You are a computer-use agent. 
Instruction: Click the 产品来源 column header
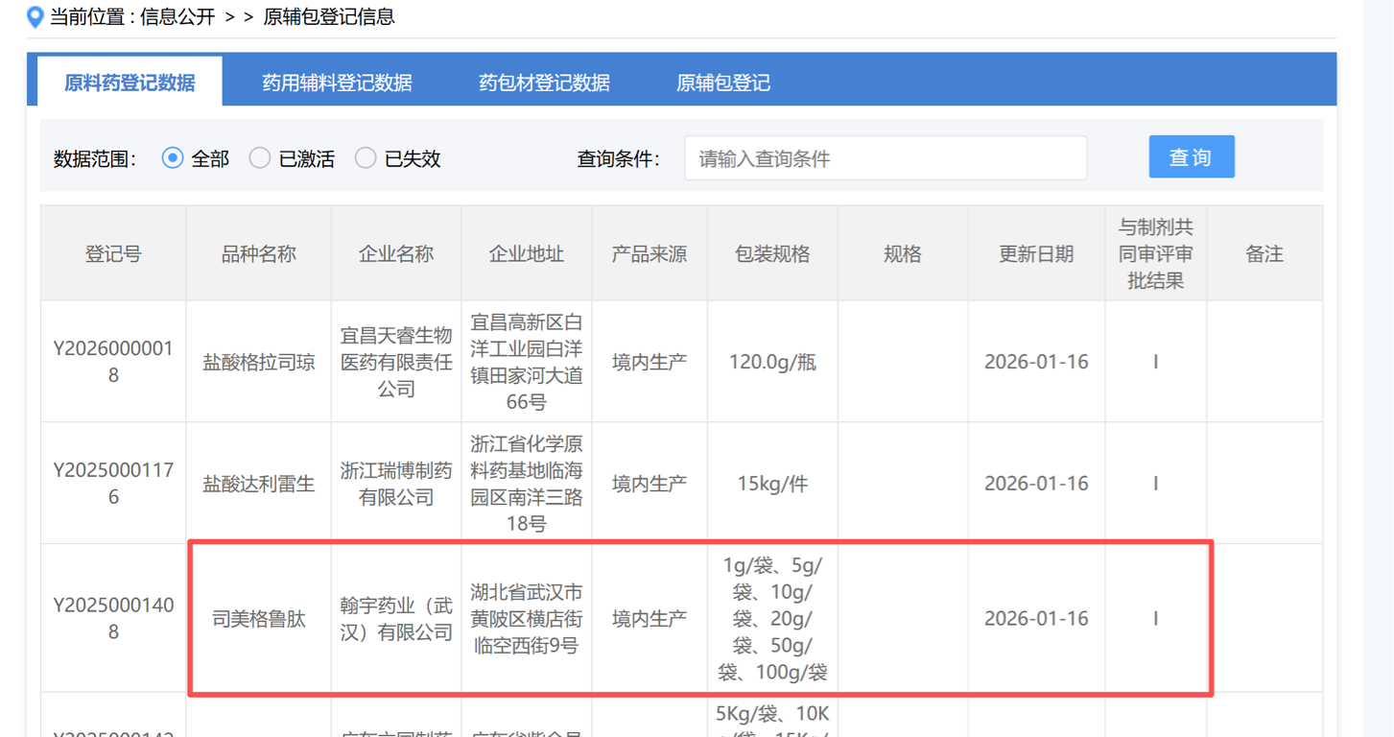pyautogui.click(x=650, y=254)
